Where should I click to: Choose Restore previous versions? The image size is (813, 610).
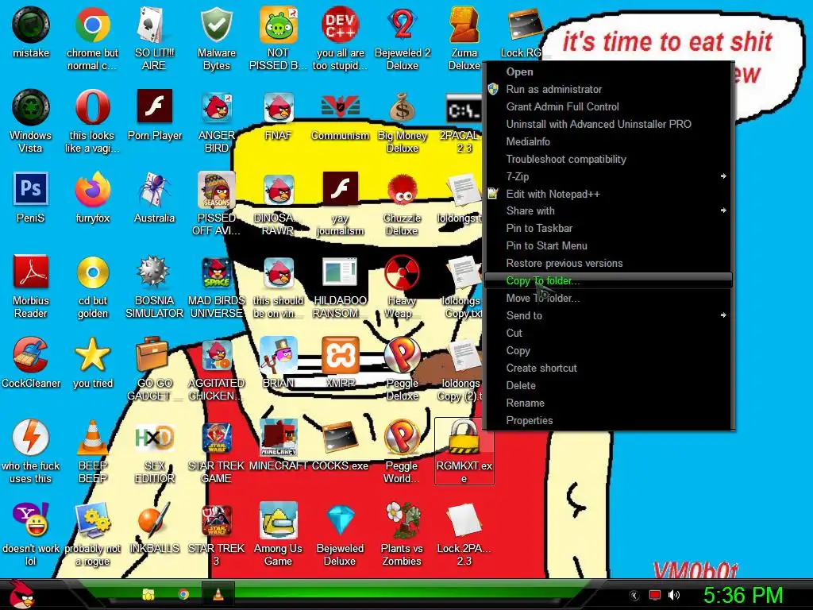point(609,263)
